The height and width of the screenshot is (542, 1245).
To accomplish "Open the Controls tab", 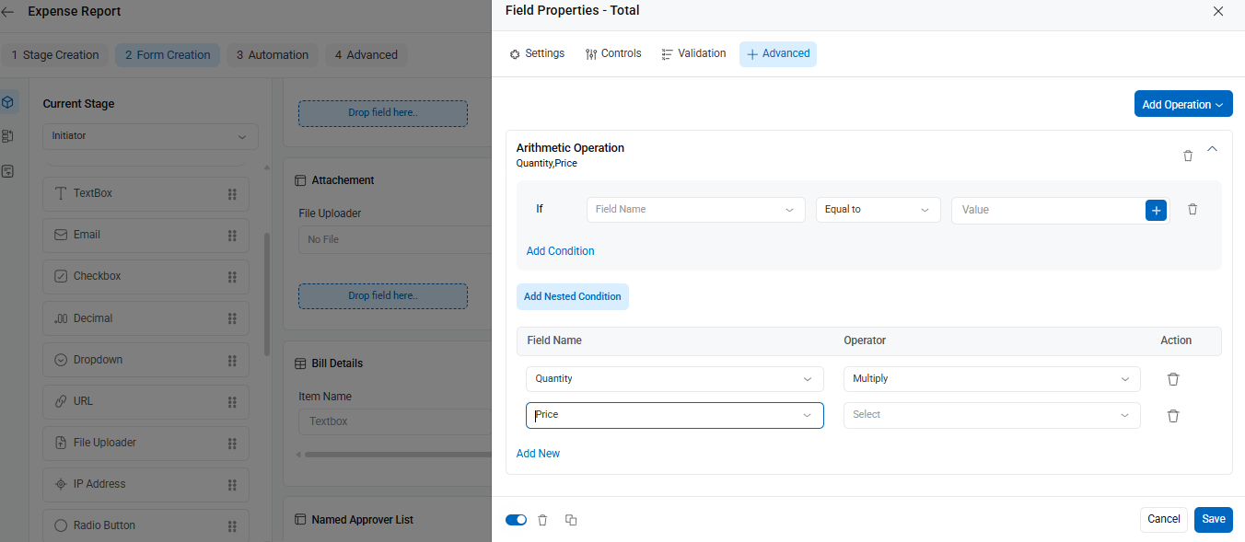I will click(x=613, y=53).
